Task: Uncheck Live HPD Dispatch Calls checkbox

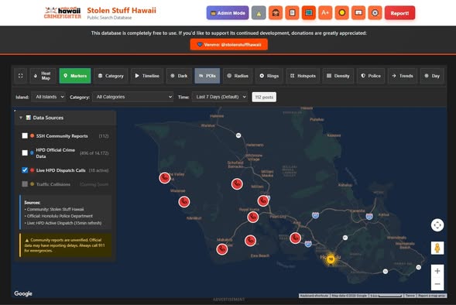Action: 25,170
